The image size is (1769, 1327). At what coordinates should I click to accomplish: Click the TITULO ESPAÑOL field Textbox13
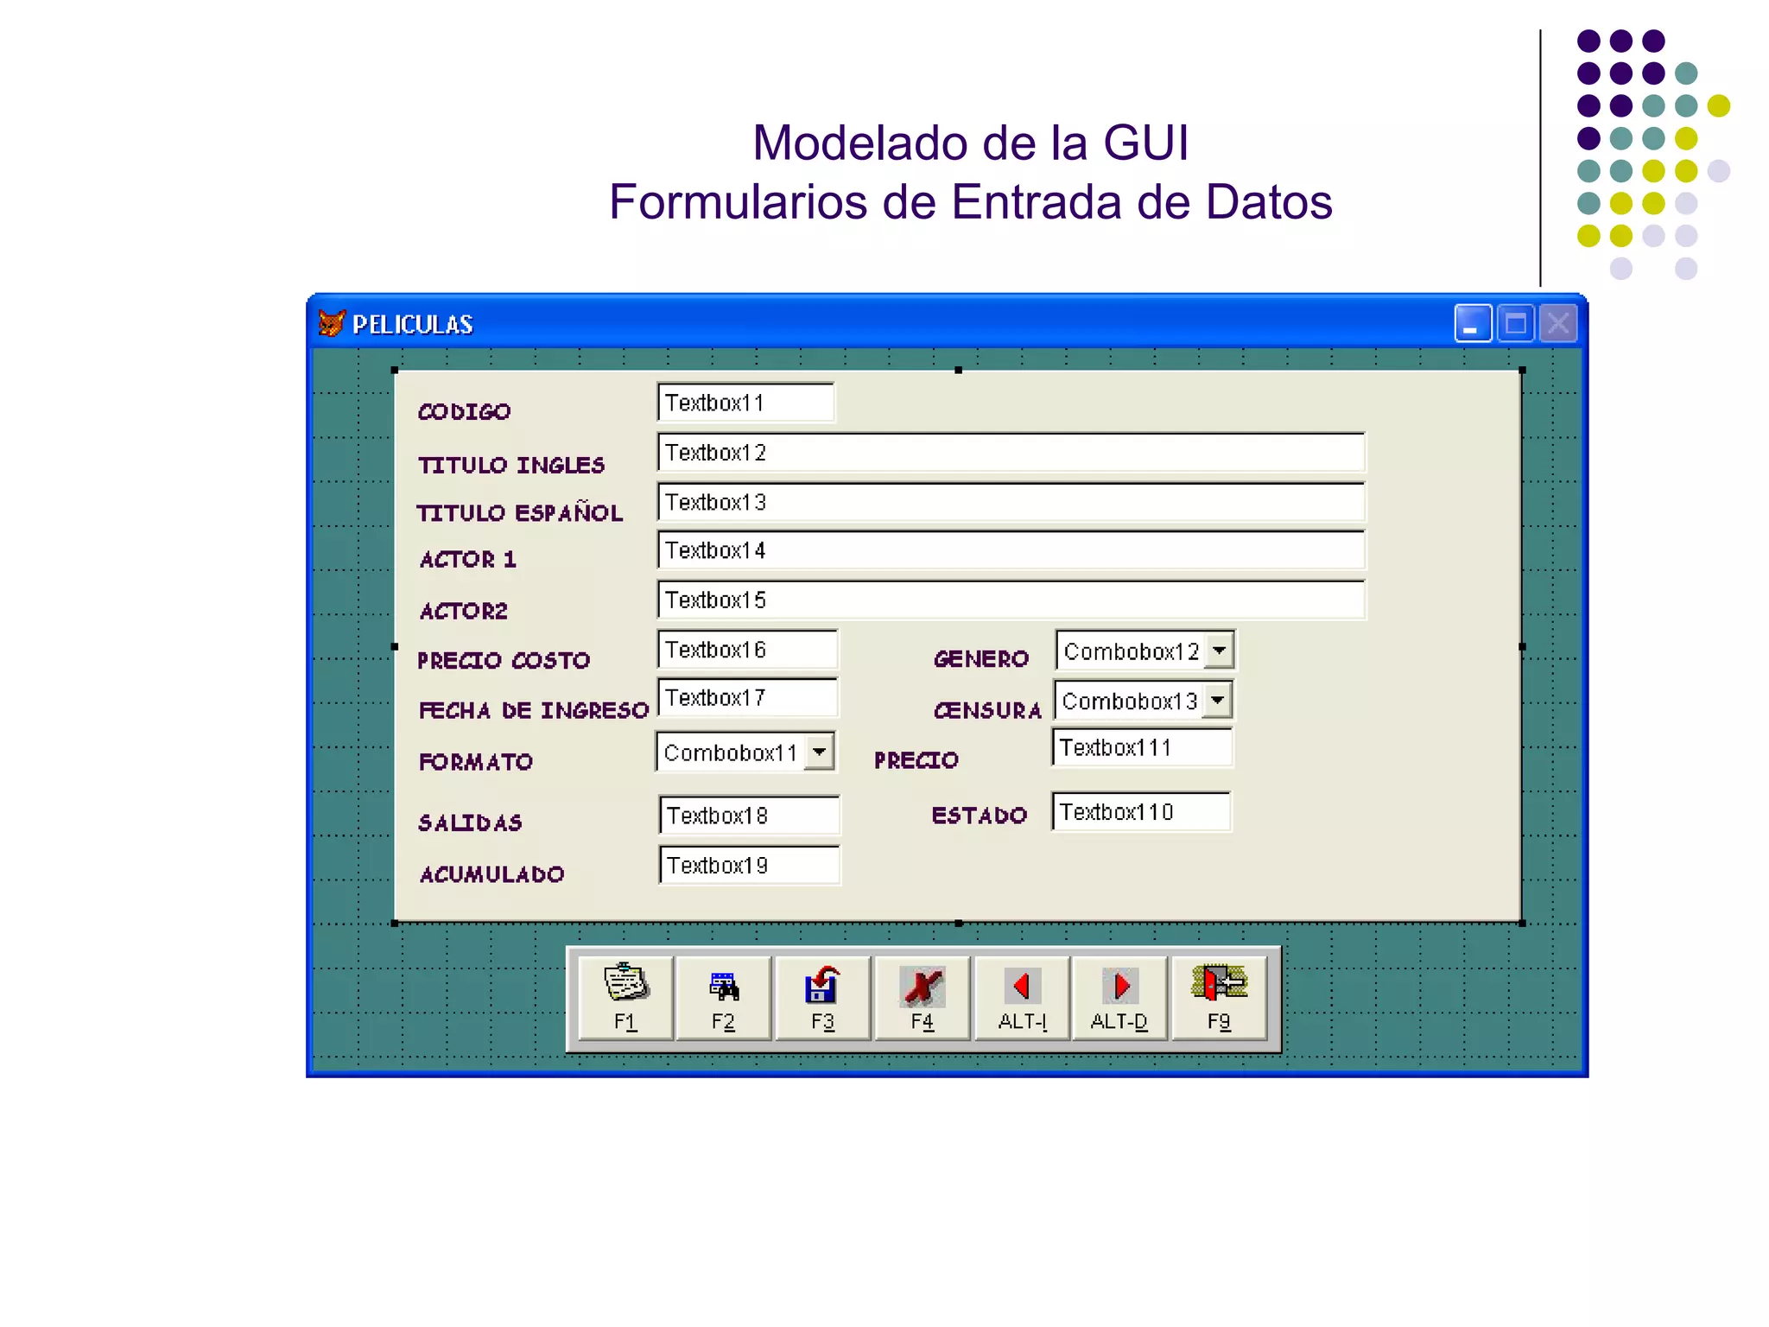pyautogui.click(x=1011, y=502)
